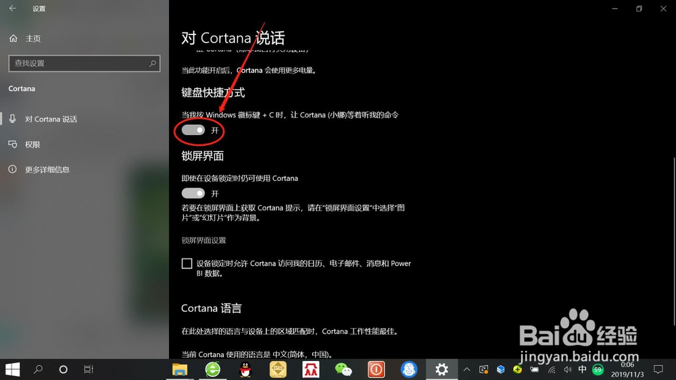Click the blue cube tray icon
The image size is (676, 380).
[x=500, y=369]
